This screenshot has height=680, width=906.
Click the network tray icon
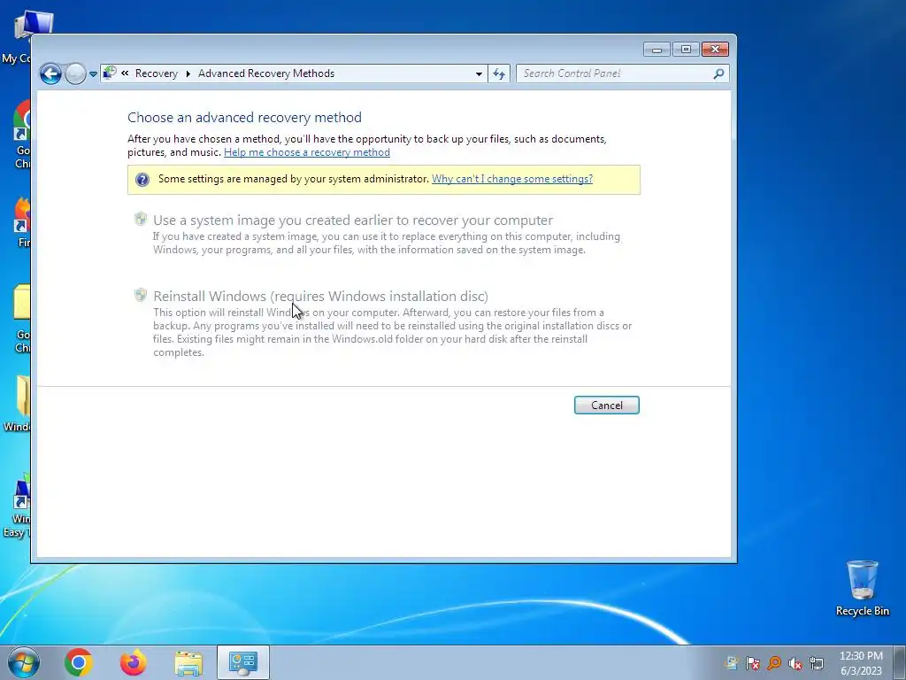pyautogui.click(x=817, y=663)
